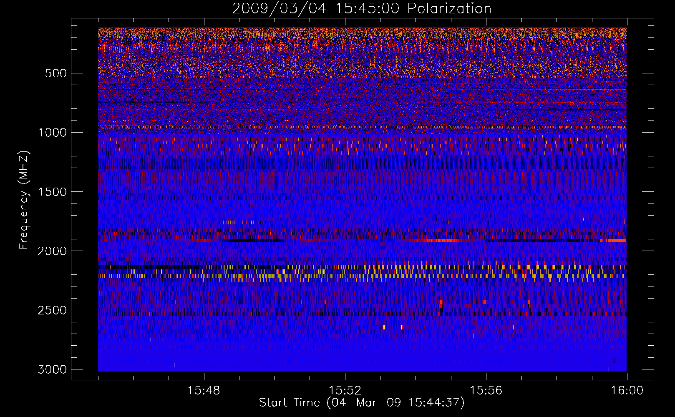Click the plot title '2009/03/04 15:45:00 Polarization'
Viewport: 675px width, 417px height.
pyautogui.click(x=362, y=9)
